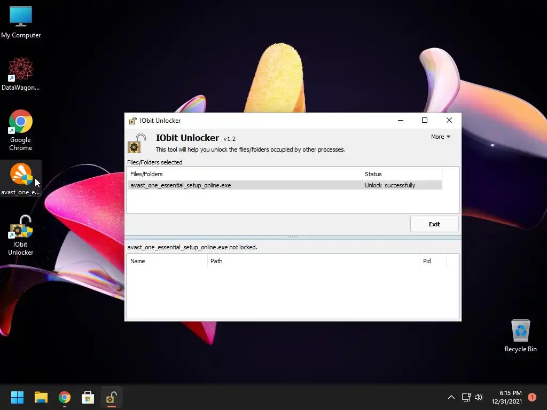This screenshot has height=410, width=547.
Task: Close the IObit Unlocker window
Action: pos(449,120)
